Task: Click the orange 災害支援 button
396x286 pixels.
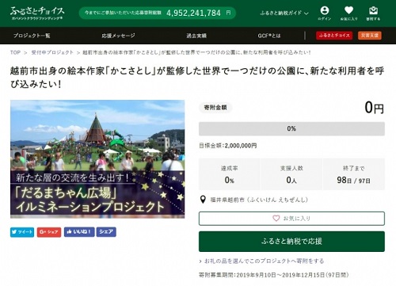Action: point(370,36)
